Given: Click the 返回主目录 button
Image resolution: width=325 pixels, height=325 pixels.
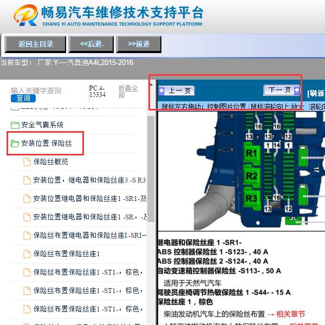Looking at the screenshot, I should pyautogui.click(x=35, y=44).
